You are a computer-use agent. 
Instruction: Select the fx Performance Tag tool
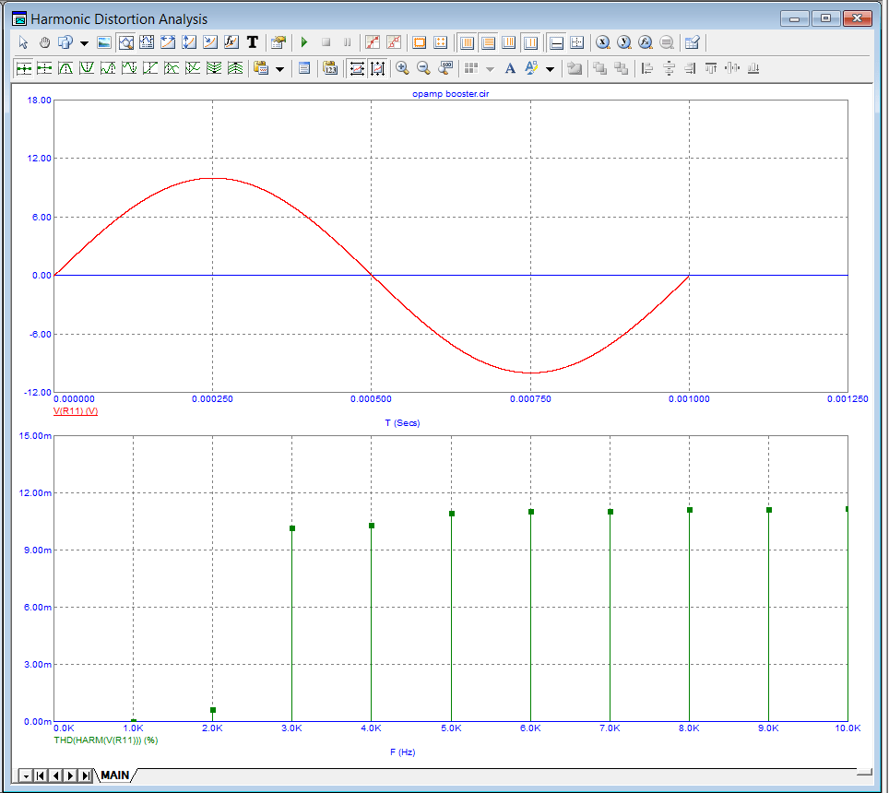(231, 42)
